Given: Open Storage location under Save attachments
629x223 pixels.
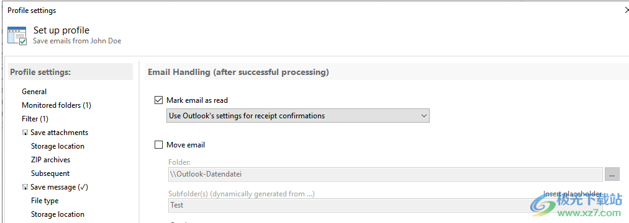Looking at the screenshot, I should [x=58, y=146].
